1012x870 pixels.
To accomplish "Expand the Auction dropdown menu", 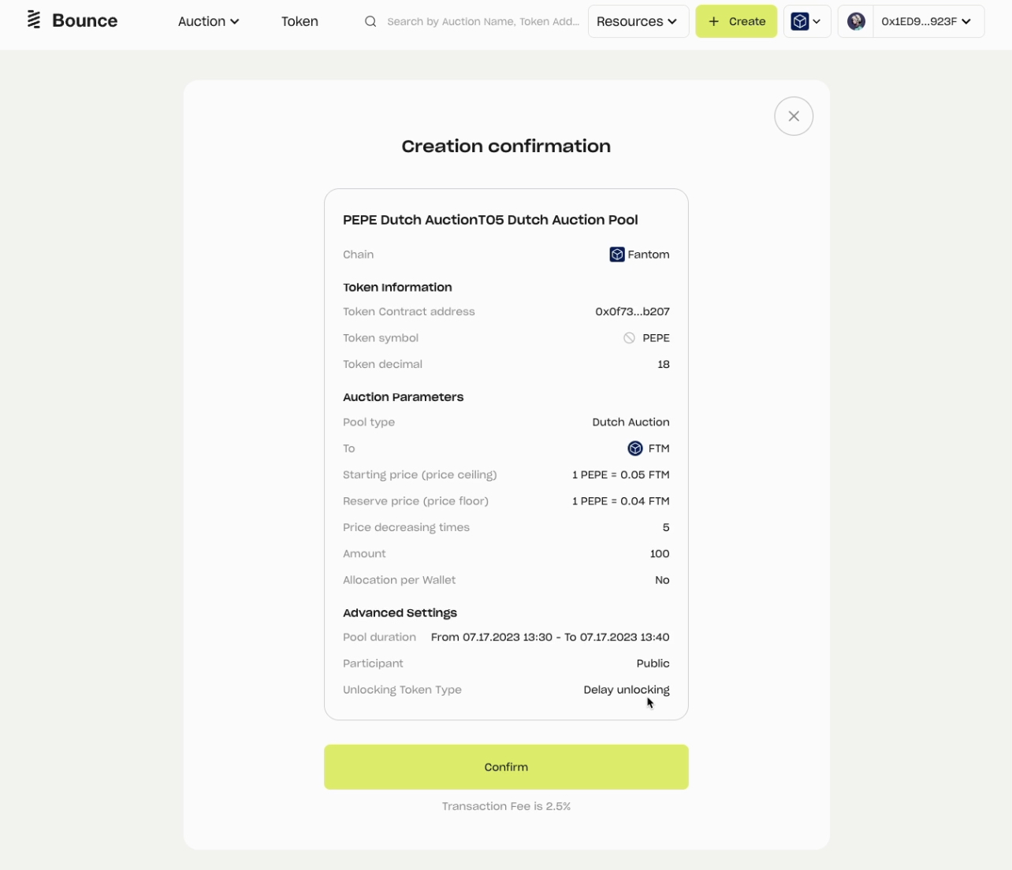I will click(x=208, y=21).
